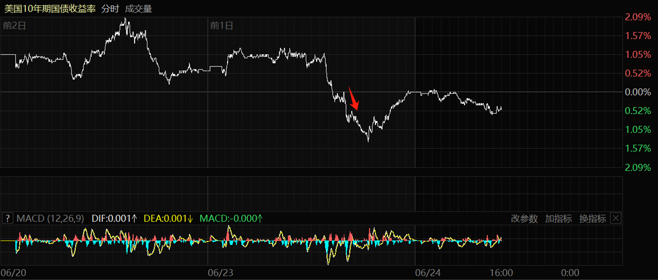This screenshot has height=280, width=658.
Task: Click the red 1.57% axis label
Action: 638,36
